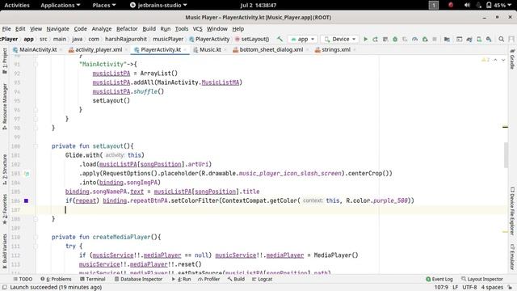Click the Debug app bug icon

[x=395, y=39]
